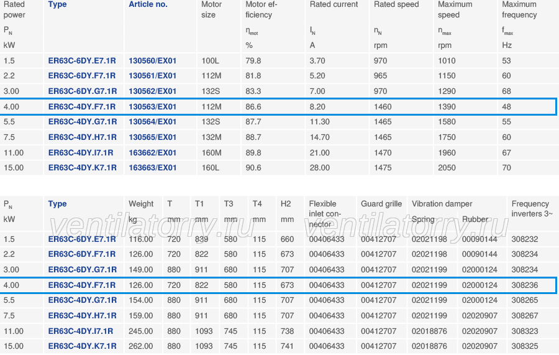Click article number 163662/EX01
The image size is (559, 355).
(x=153, y=153)
